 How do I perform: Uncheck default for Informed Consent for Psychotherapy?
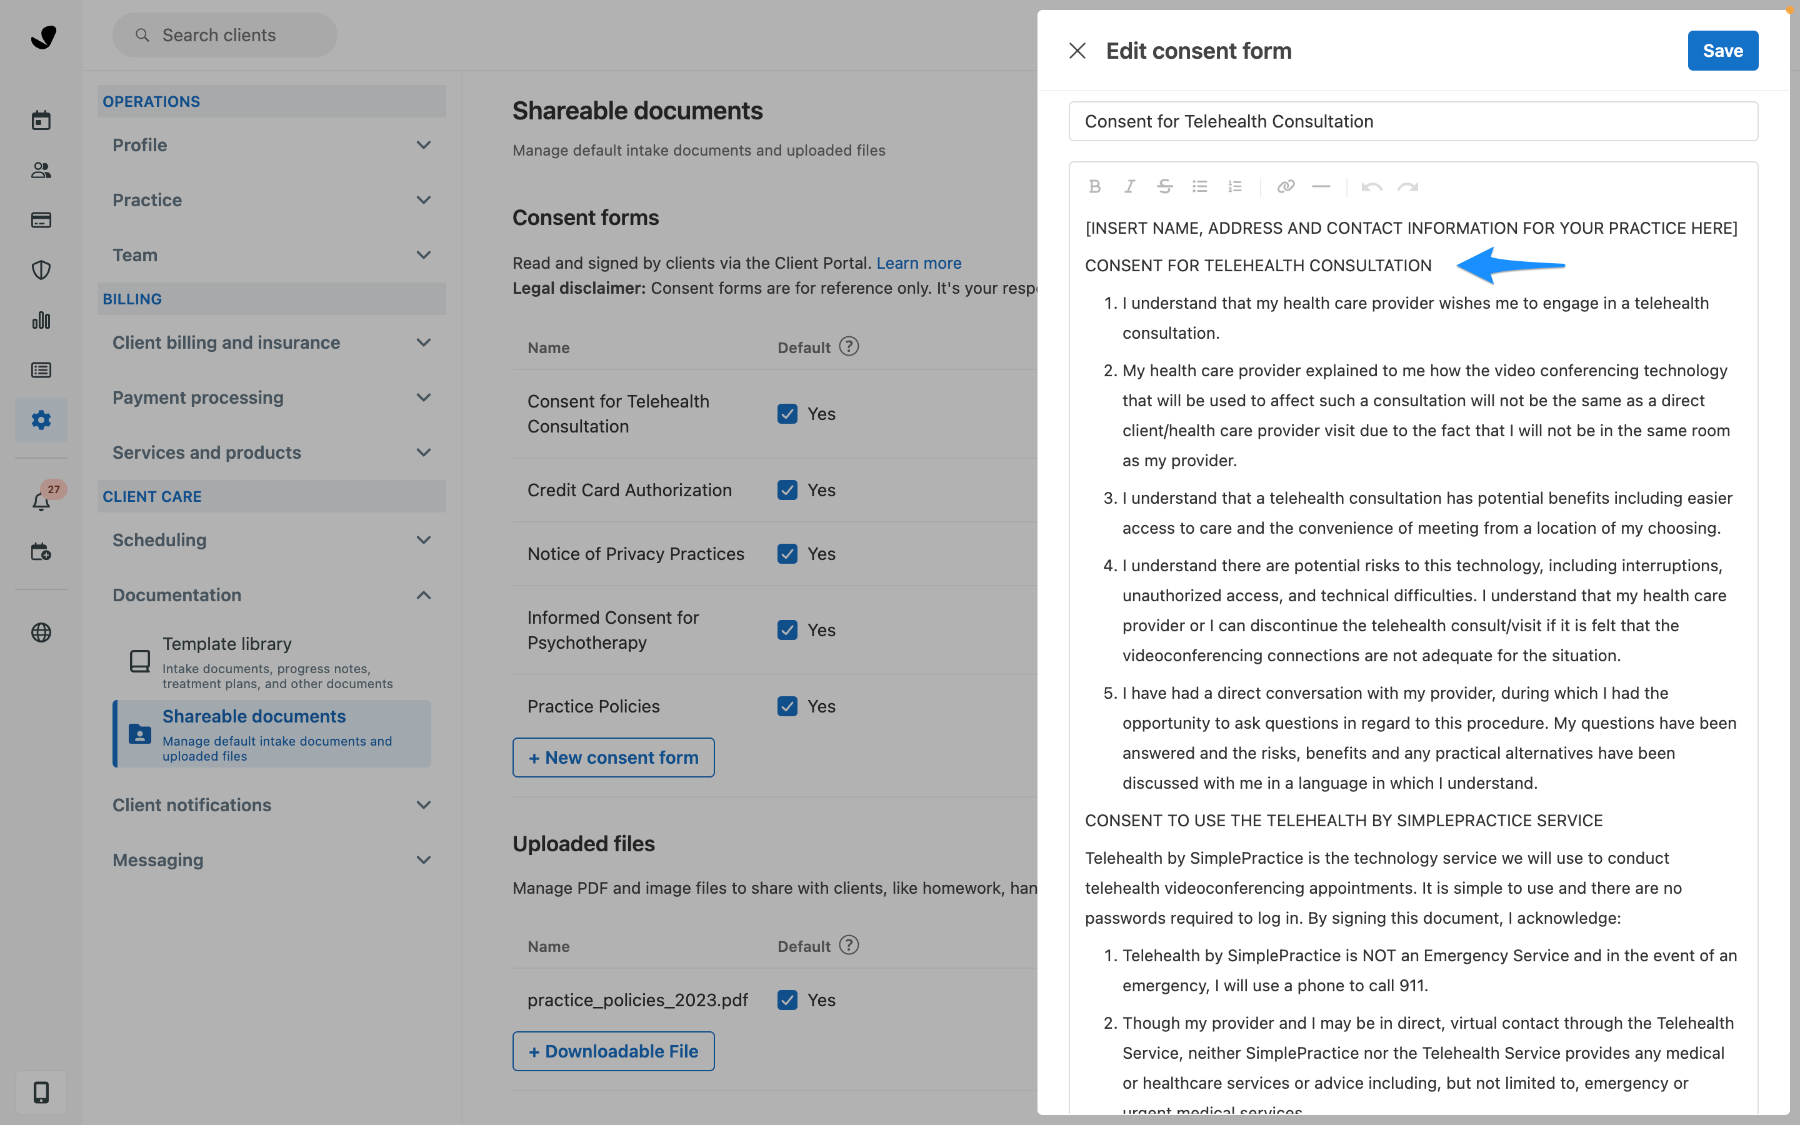(787, 630)
